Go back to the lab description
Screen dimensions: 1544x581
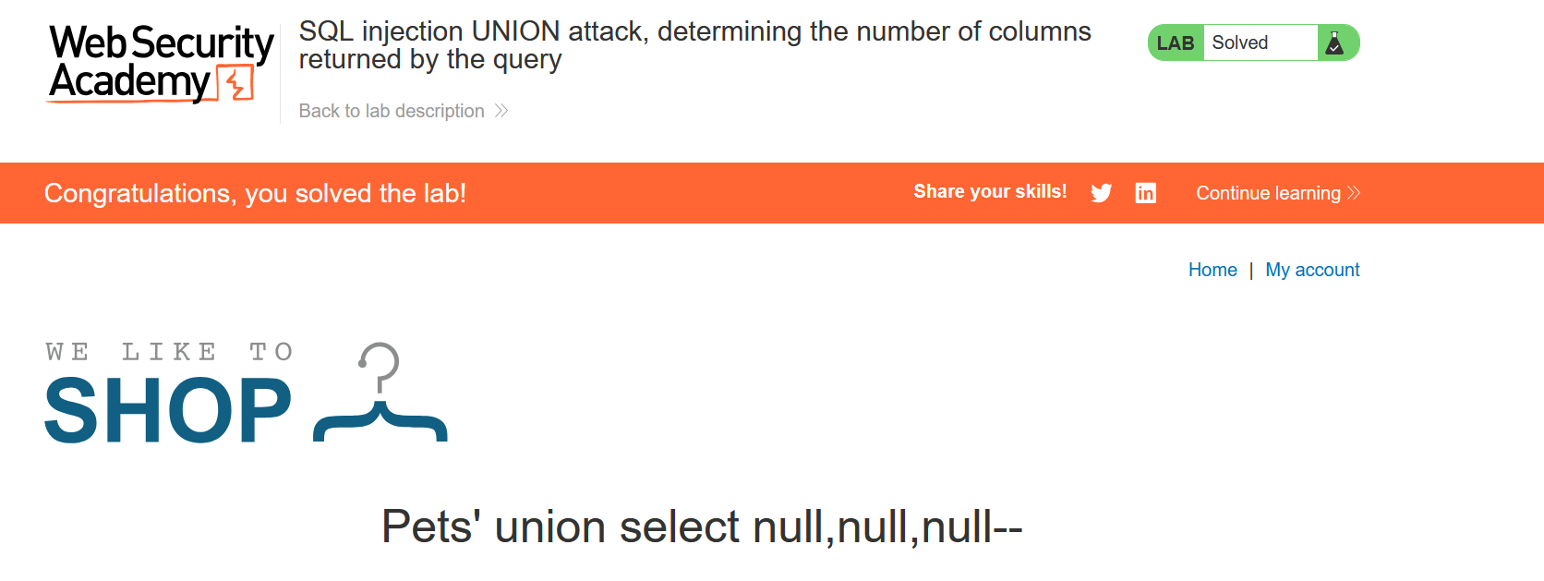tap(392, 111)
